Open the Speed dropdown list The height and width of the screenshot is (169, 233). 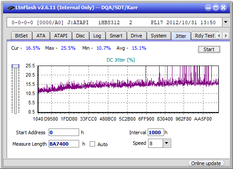[167, 143]
